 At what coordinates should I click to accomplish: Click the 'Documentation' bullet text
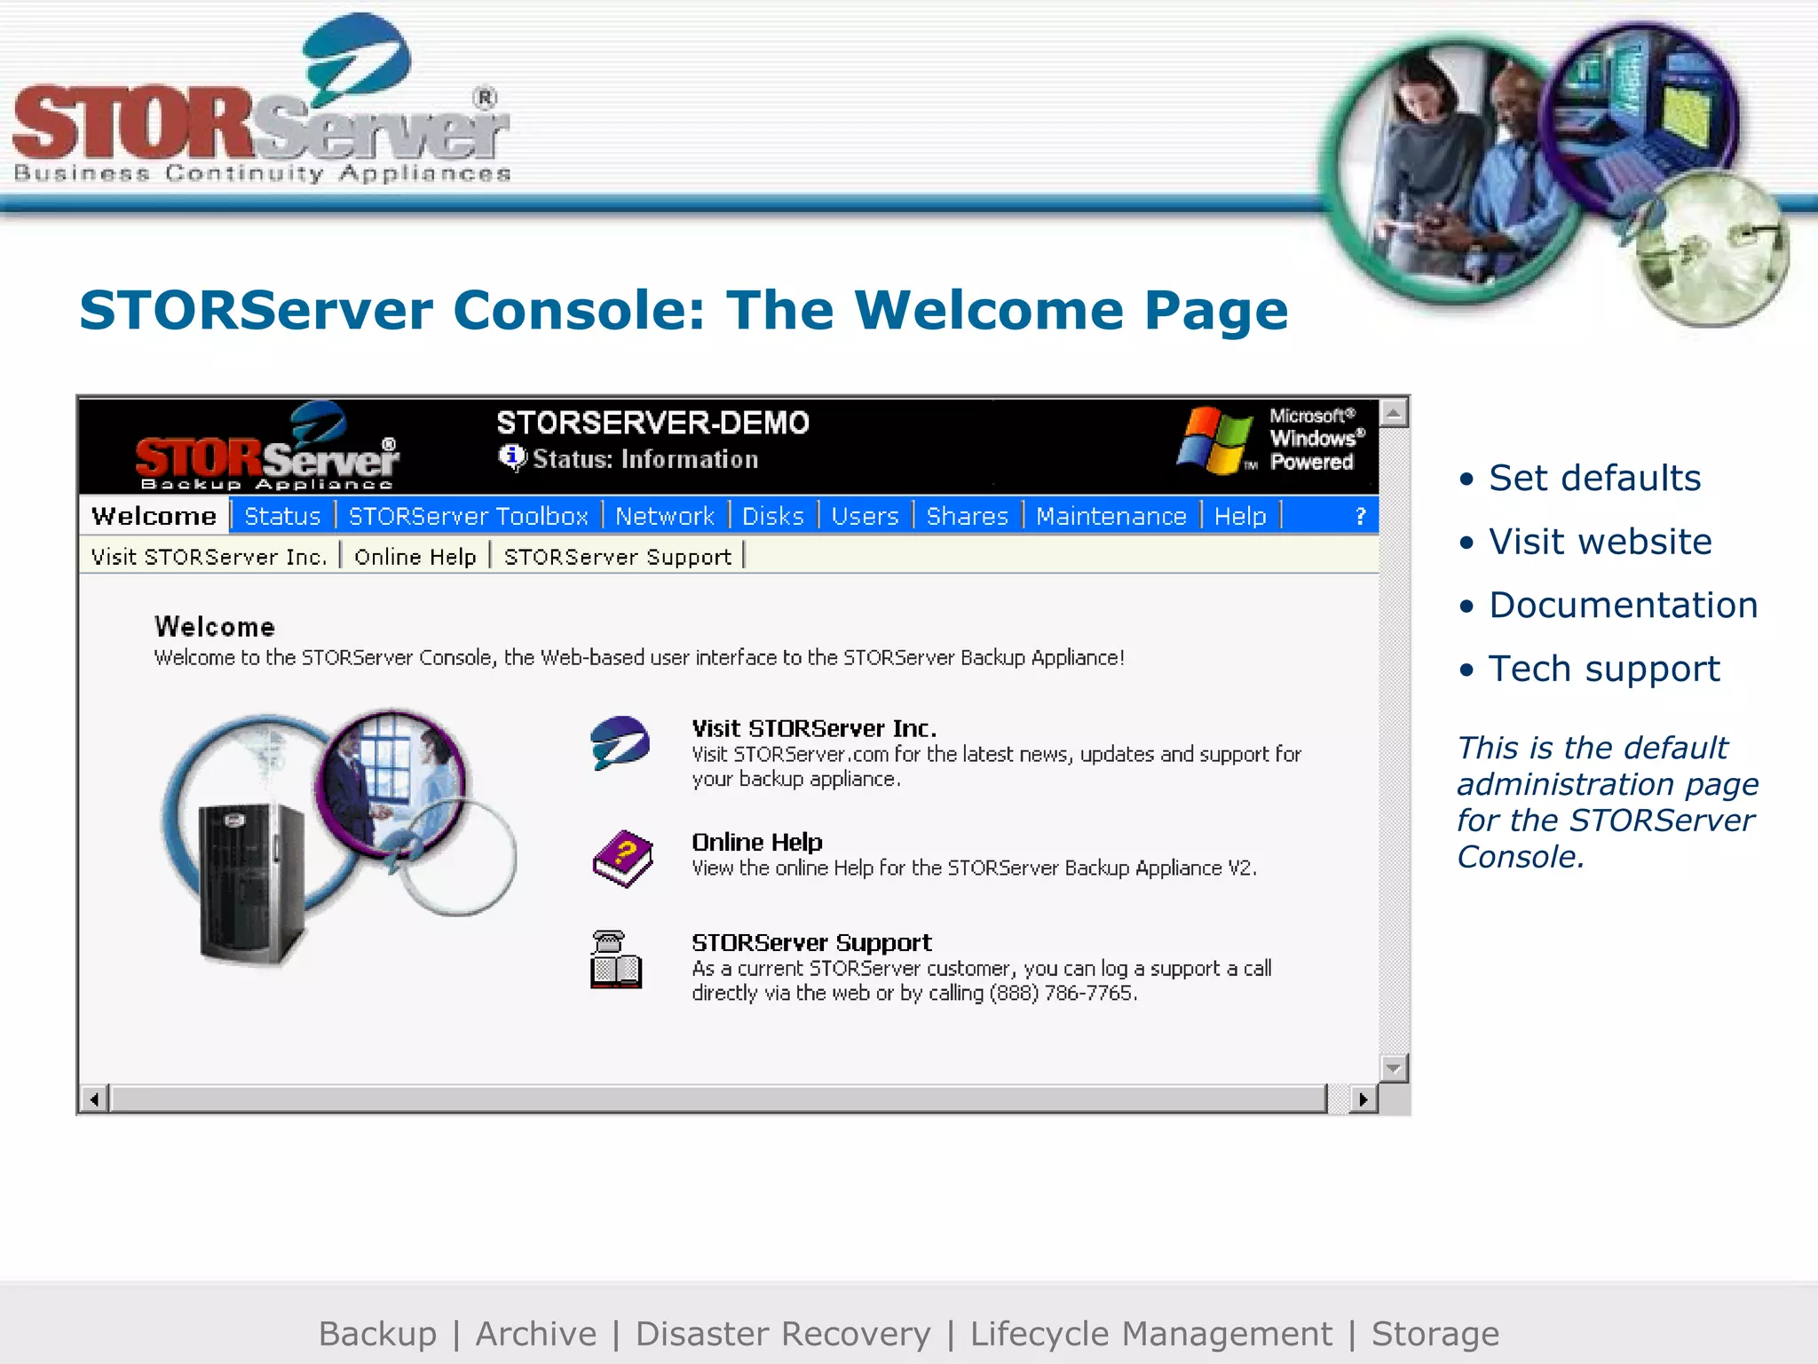(1624, 605)
